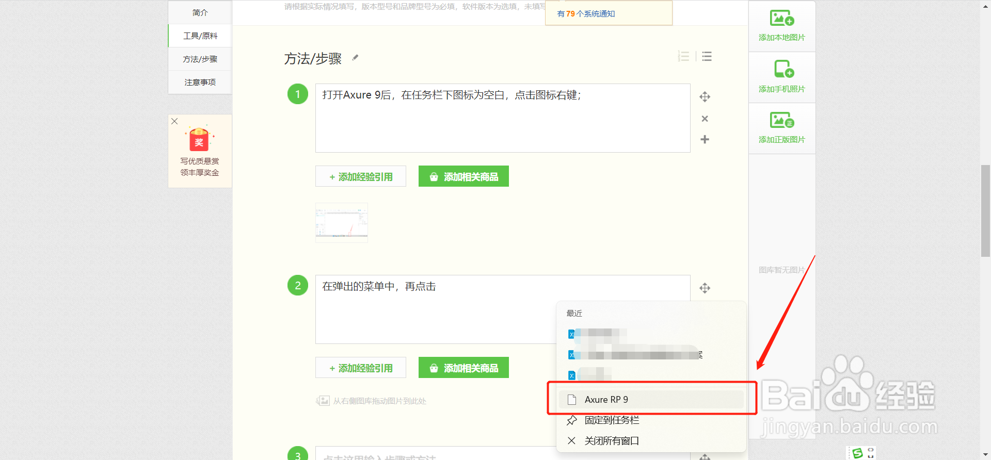Click the page vertical scrollbar thumb
Image resolution: width=991 pixels, height=460 pixels.
[x=985, y=211]
